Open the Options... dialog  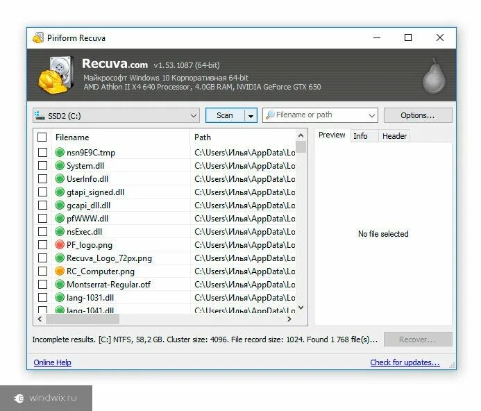(x=418, y=115)
